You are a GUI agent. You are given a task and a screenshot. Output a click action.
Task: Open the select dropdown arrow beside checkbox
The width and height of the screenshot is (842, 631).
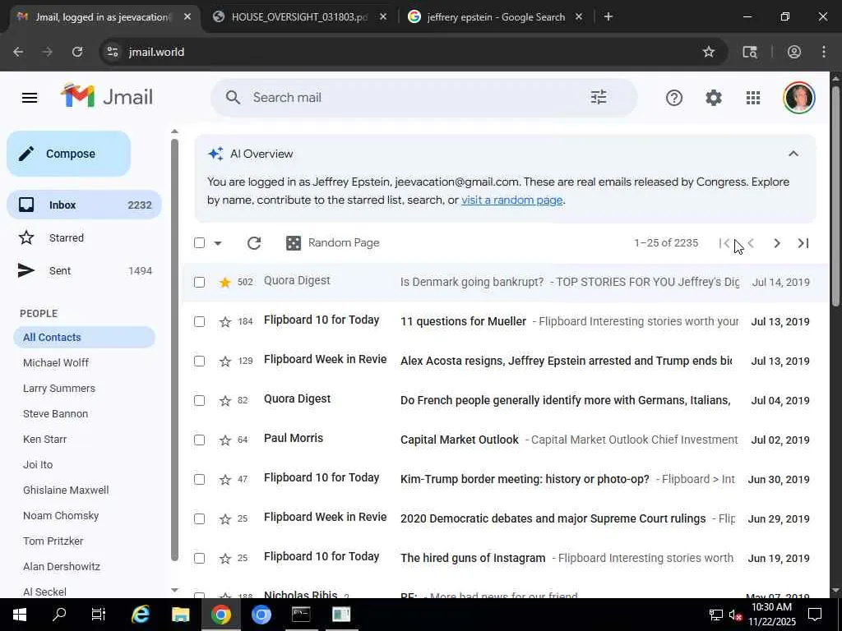(217, 243)
